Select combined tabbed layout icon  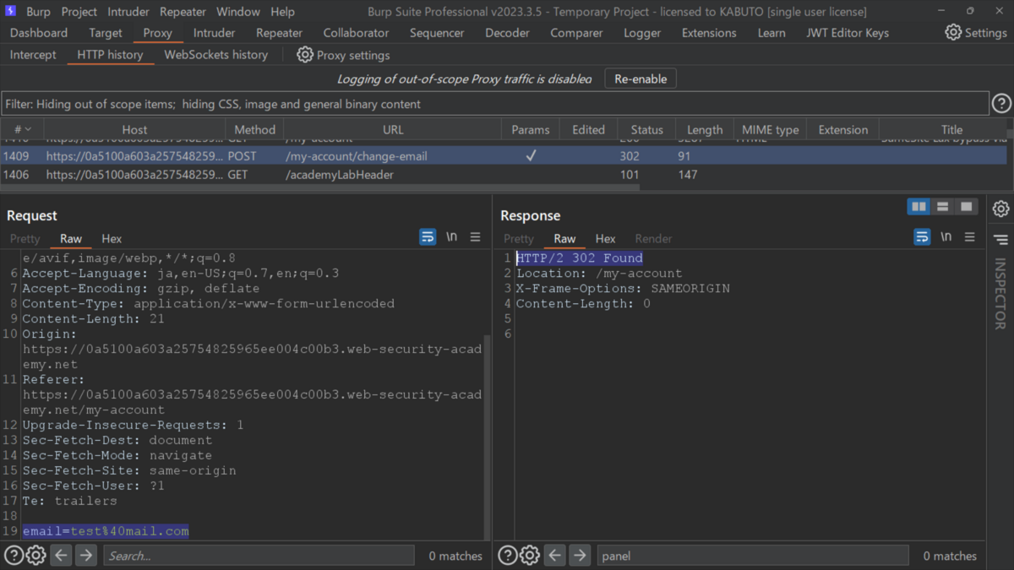pos(966,207)
